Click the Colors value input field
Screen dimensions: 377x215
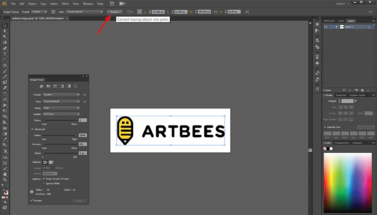point(82,120)
